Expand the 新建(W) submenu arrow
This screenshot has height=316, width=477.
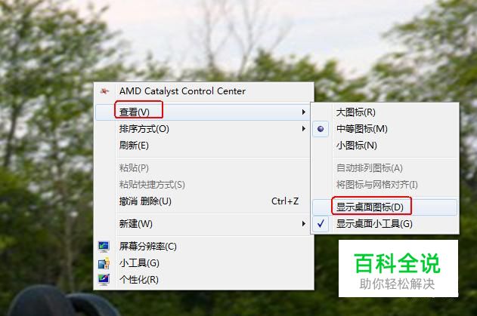(x=303, y=224)
